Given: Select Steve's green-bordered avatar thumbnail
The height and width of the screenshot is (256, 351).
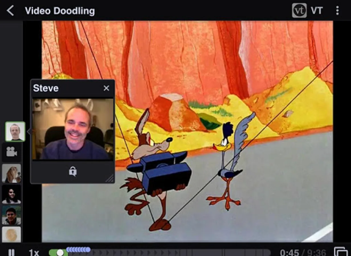Looking at the screenshot, I should tap(15, 131).
